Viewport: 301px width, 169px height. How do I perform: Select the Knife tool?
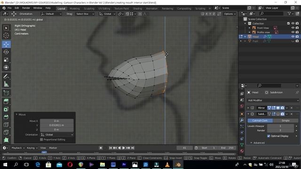point(6,132)
